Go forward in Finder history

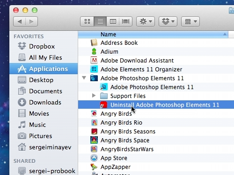click(x=31, y=21)
